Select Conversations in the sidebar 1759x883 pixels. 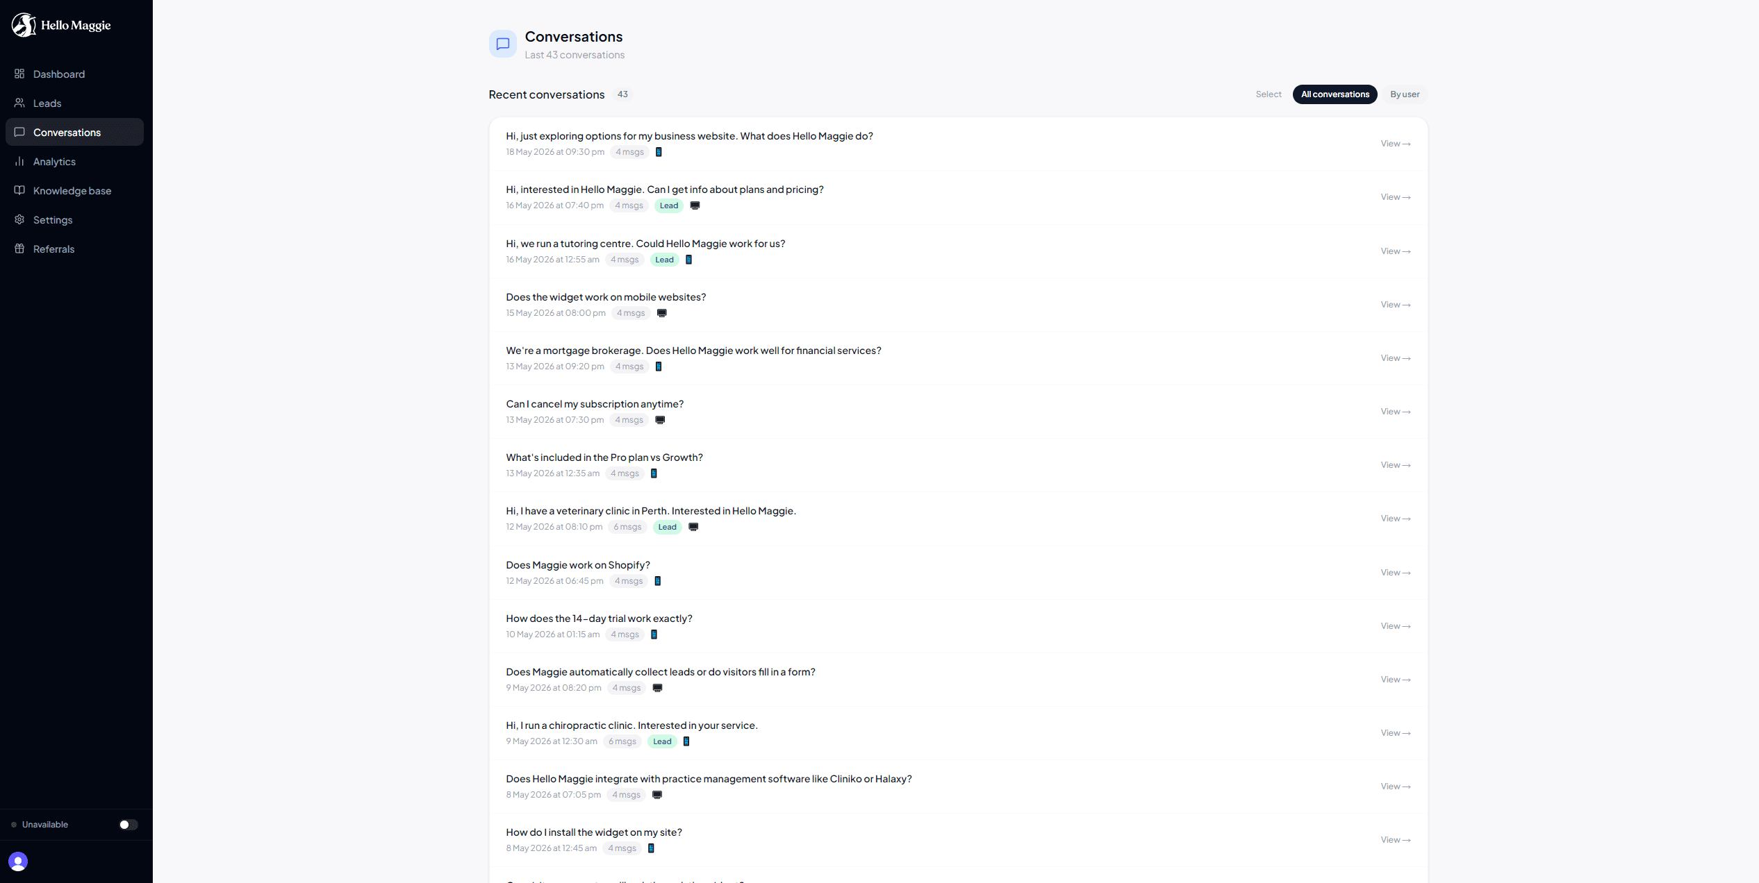[x=74, y=132]
